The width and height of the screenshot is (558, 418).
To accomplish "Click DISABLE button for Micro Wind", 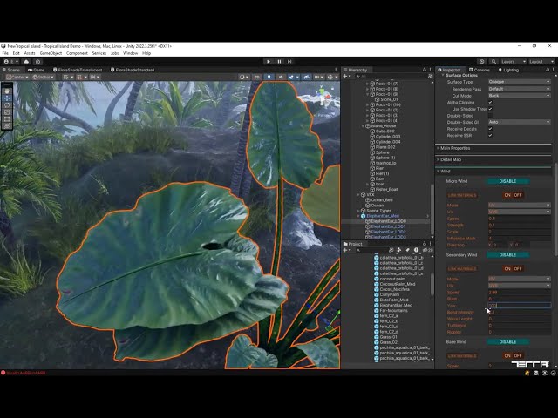I will (x=507, y=181).
